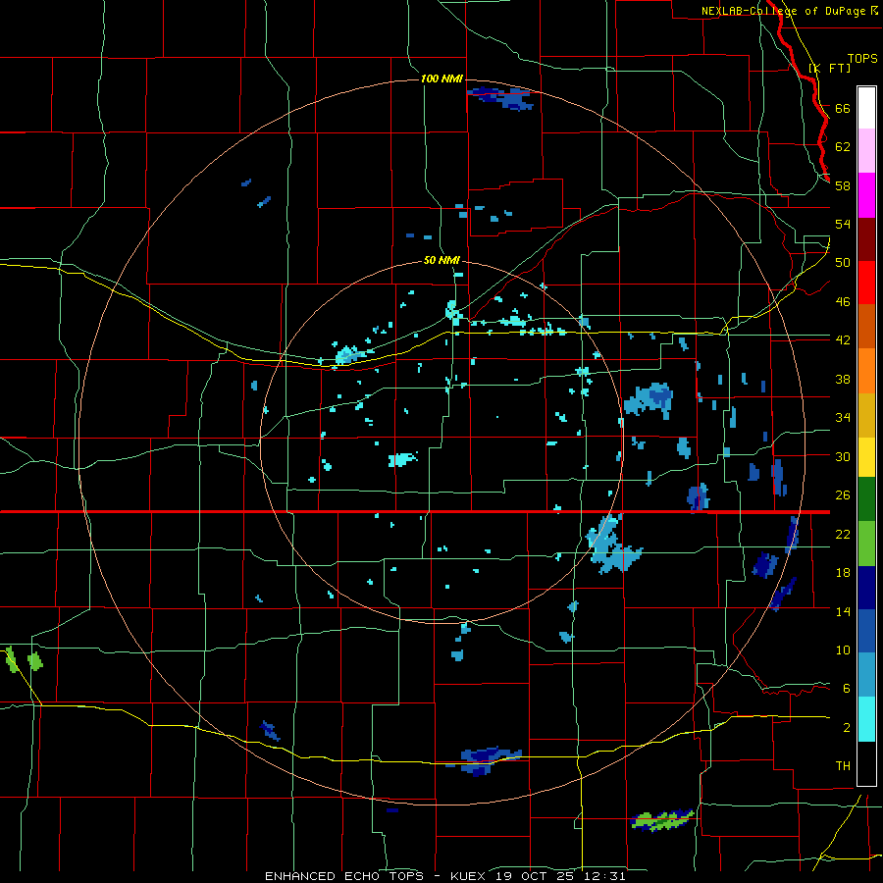Click the 50 NMI range ring label

441,260
